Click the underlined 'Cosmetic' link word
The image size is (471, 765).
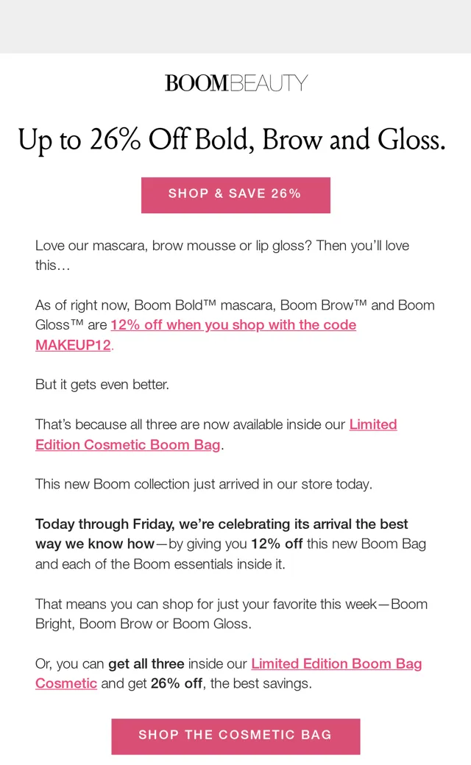66,683
